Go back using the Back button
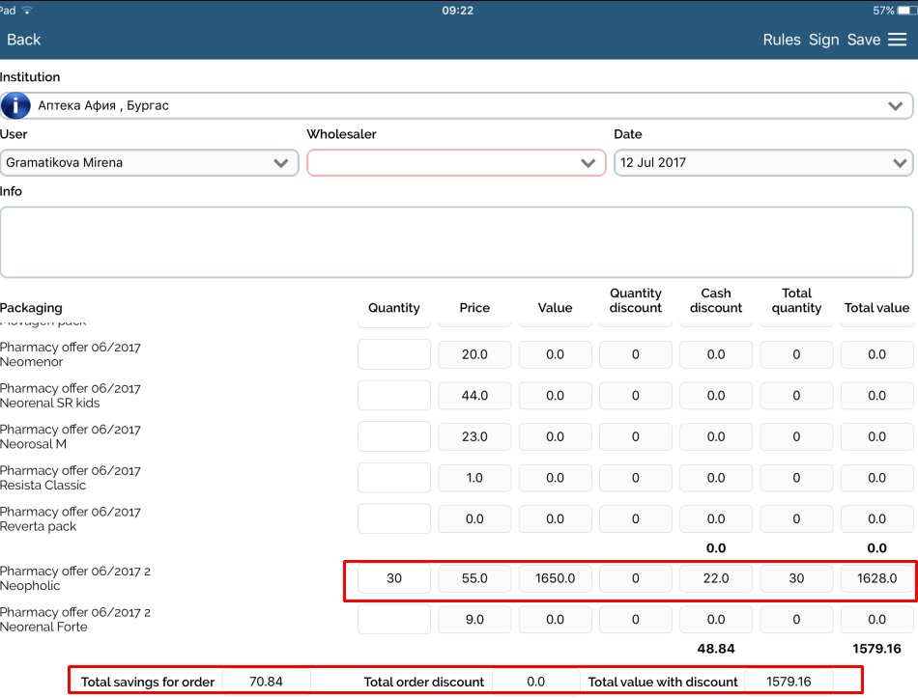 coord(24,40)
